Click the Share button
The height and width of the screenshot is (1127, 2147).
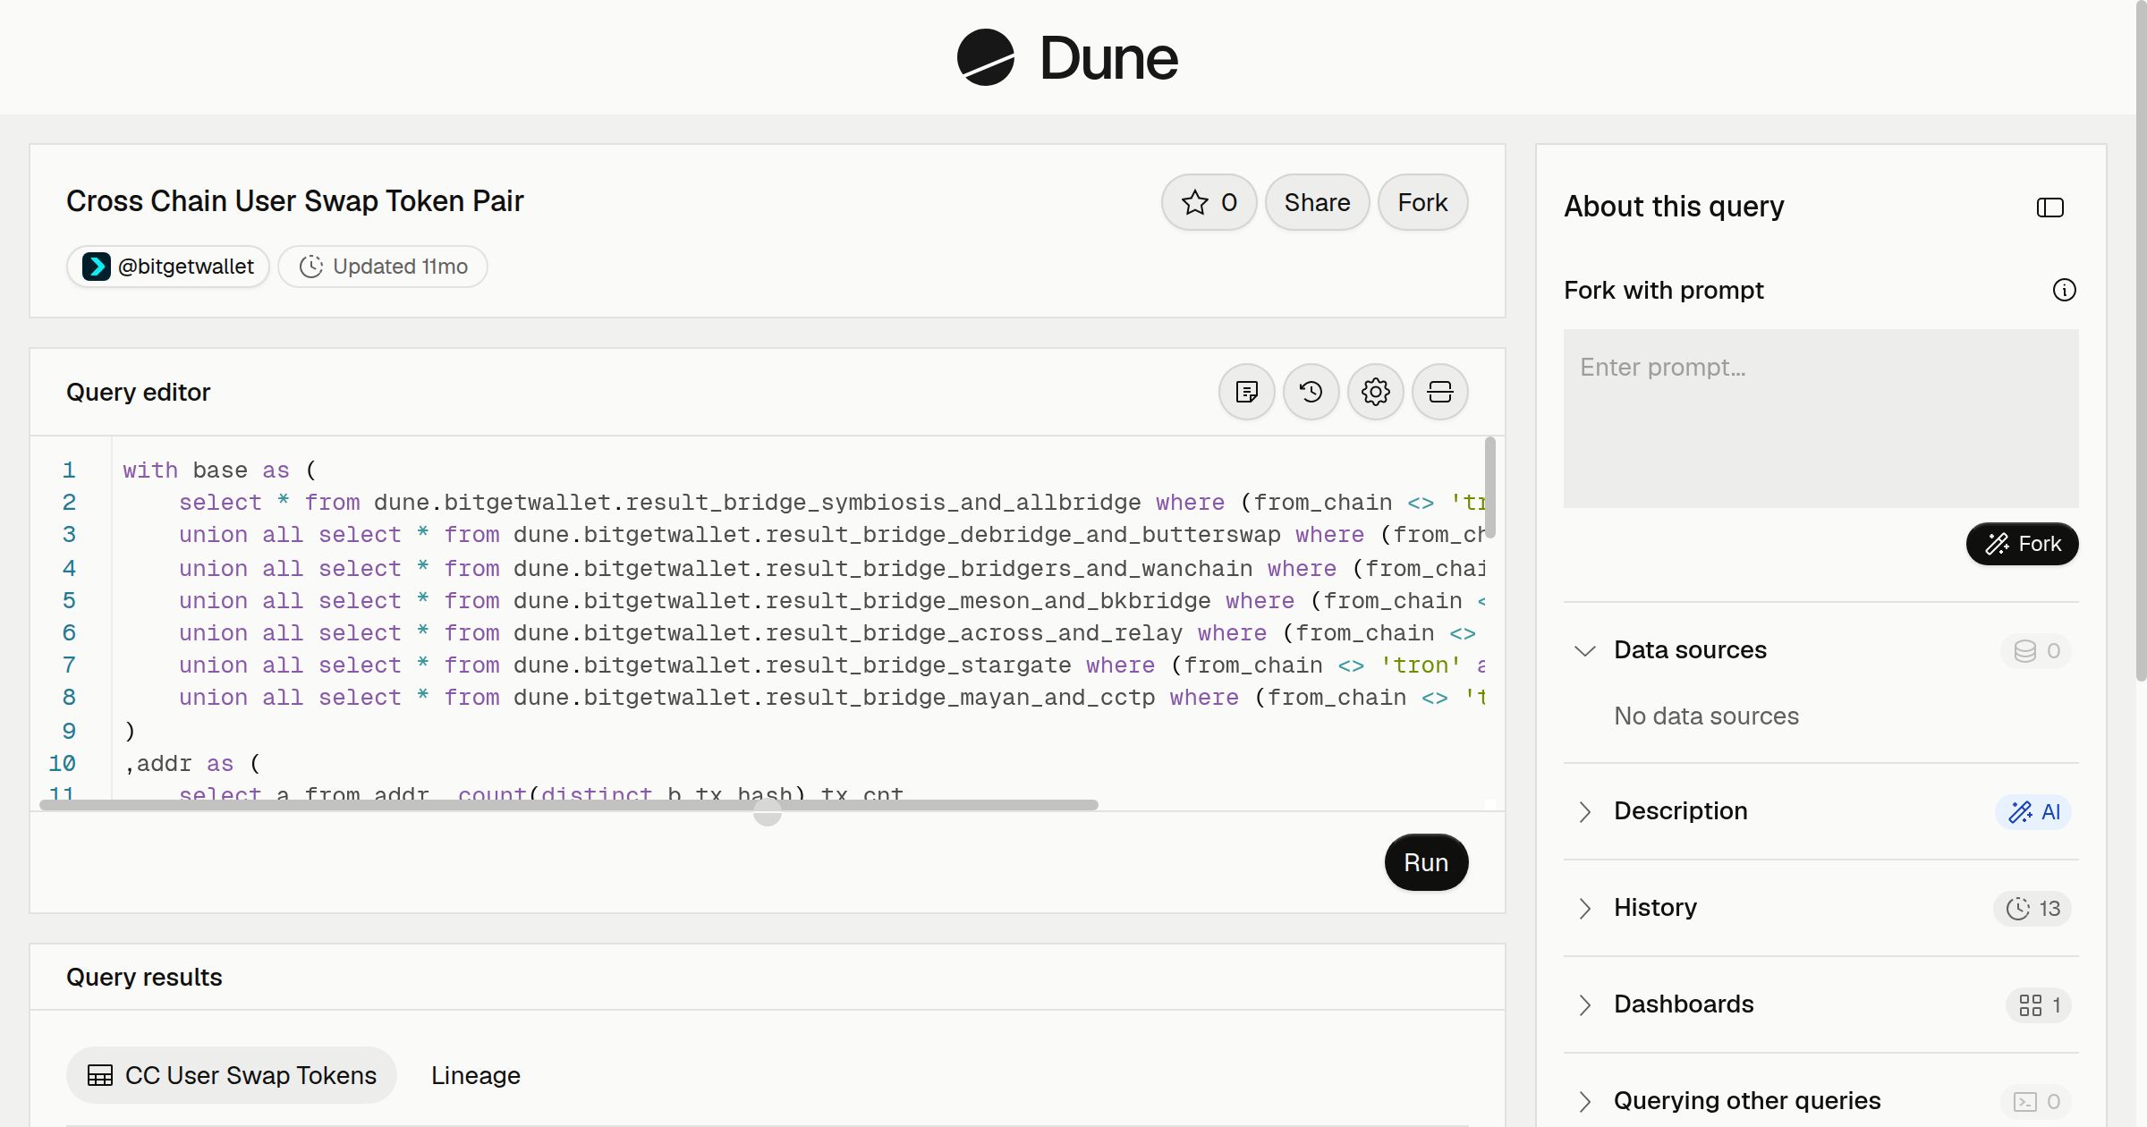tap(1317, 202)
